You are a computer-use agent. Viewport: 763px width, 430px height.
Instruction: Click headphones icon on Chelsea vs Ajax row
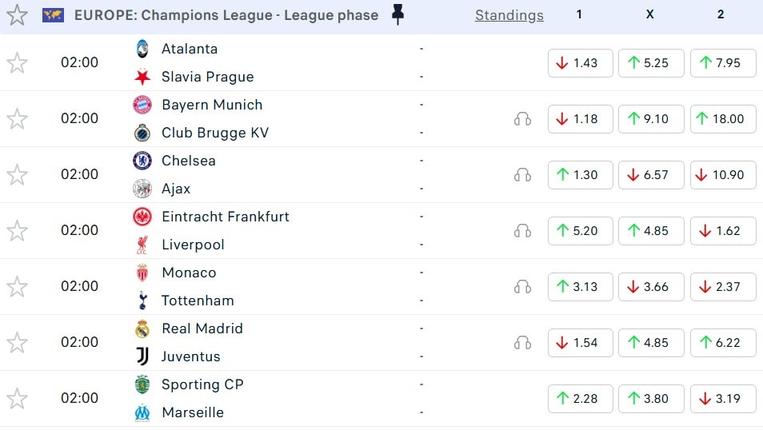point(523,175)
